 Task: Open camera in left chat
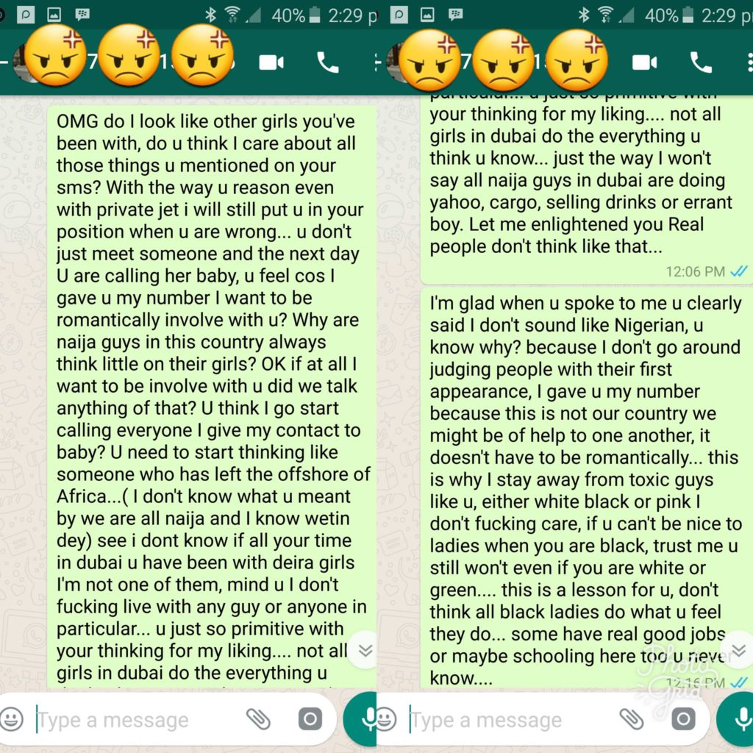coord(310,719)
